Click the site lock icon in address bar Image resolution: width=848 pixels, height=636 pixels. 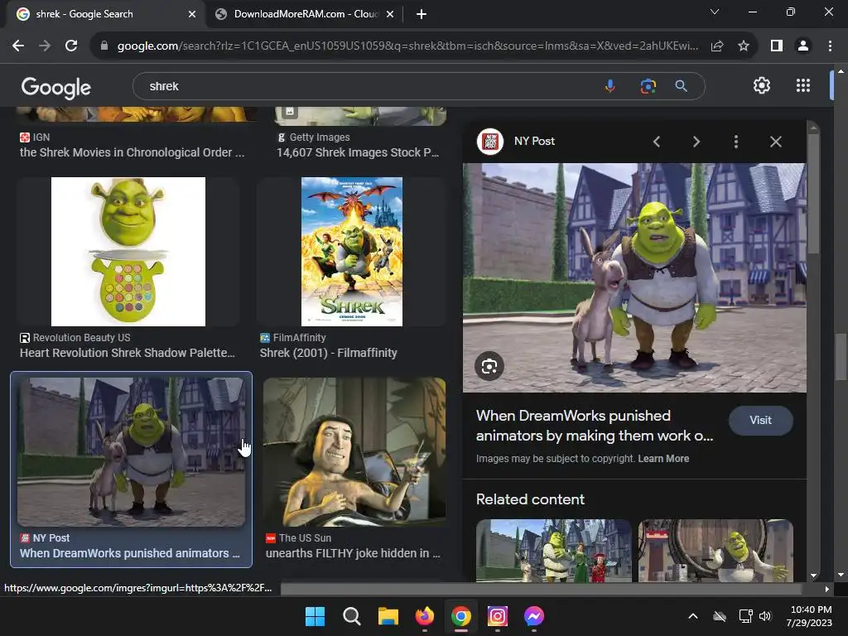click(104, 46)
